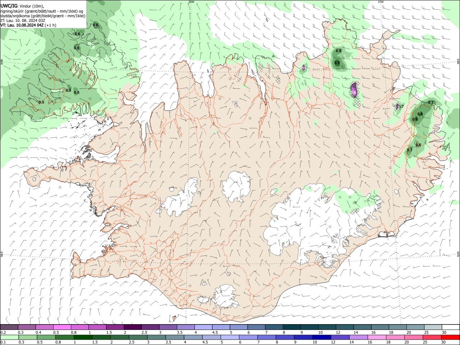Select the light gray 25 swatch, upper legend row
Screen dimensions: 460x345
pos(433,327)
